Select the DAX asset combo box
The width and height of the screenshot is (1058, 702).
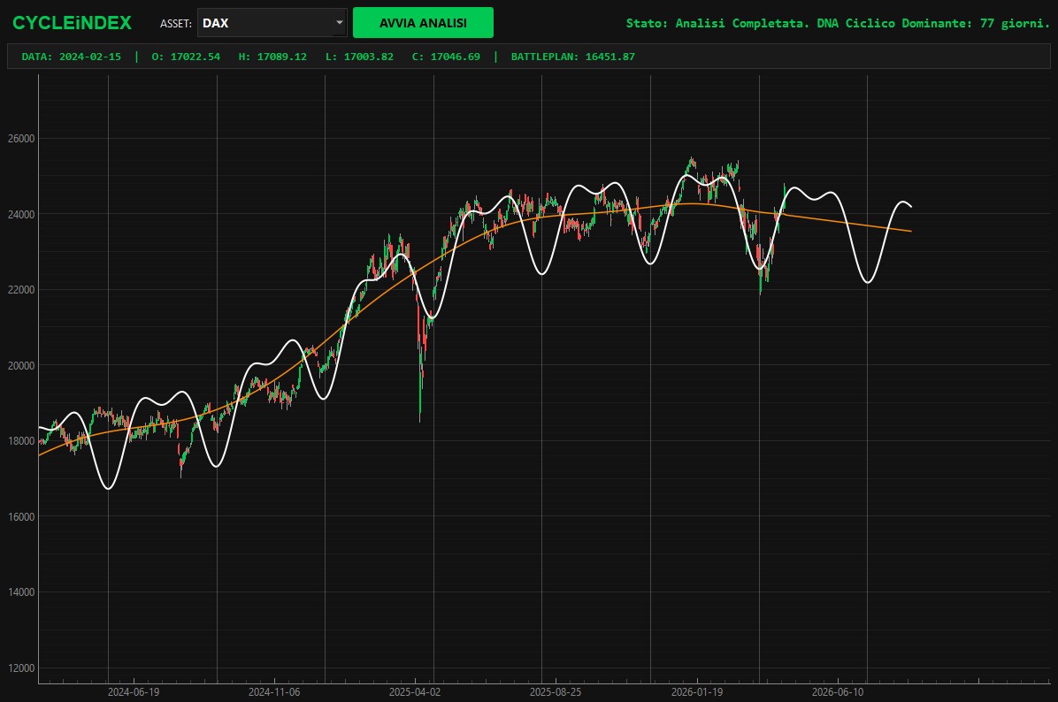272,22
